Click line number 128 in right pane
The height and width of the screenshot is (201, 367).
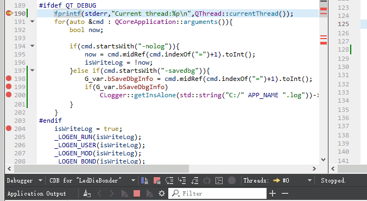point(343,49)
